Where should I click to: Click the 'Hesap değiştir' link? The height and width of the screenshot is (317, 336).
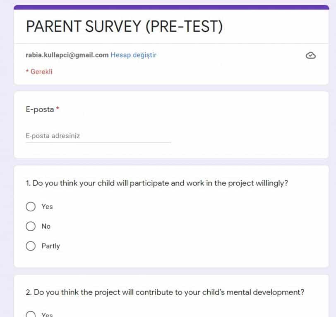pyautogui.click(x=133, y=55)
